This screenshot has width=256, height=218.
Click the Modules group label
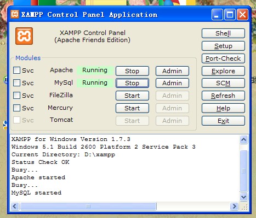(28, 58)
